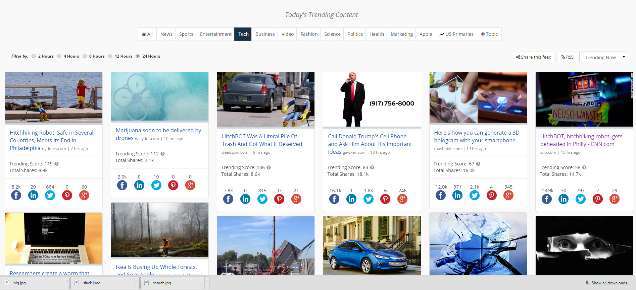This screenshot has width=636, height=290.
Task: Pin the Marijuana drones article on Pinterest
Action: (173, 185)
